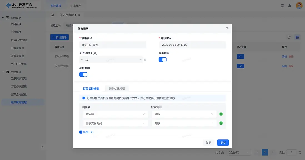This screenshot has height=160, width=305.
Task: Open the apps grid icon
Action: pos(282,6)
